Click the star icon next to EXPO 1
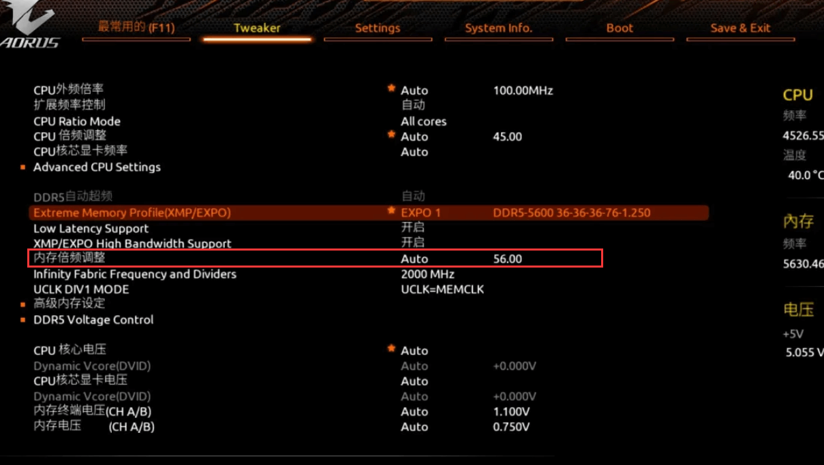This screenshot has height=465, width=824. (x=391, y=211)
